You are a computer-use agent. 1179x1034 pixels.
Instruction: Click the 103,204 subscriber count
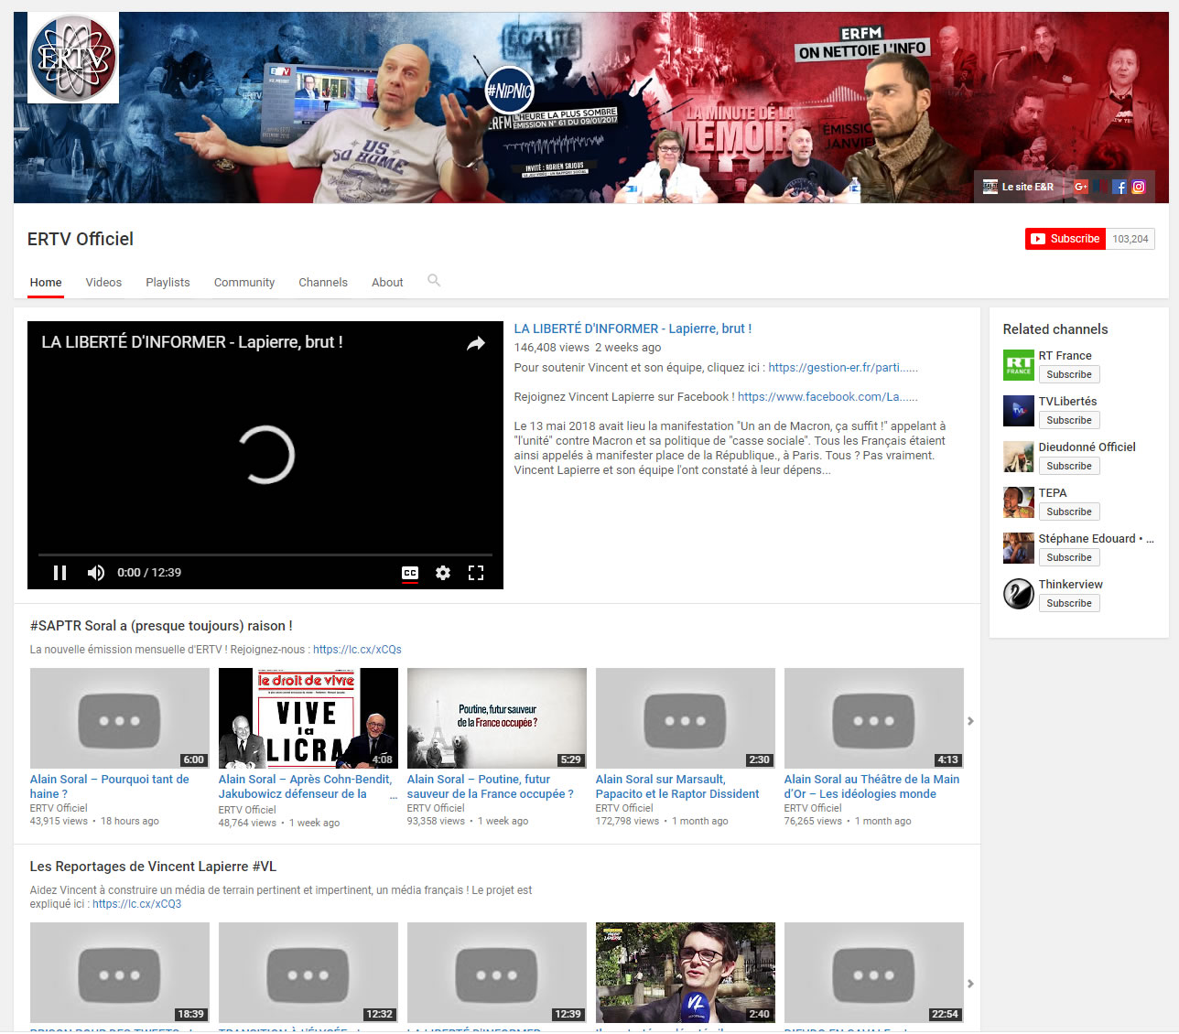coord(1130,239)
